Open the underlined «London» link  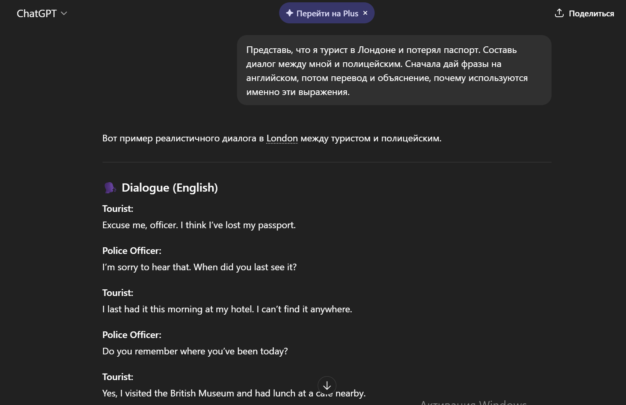tap(282, 138)
